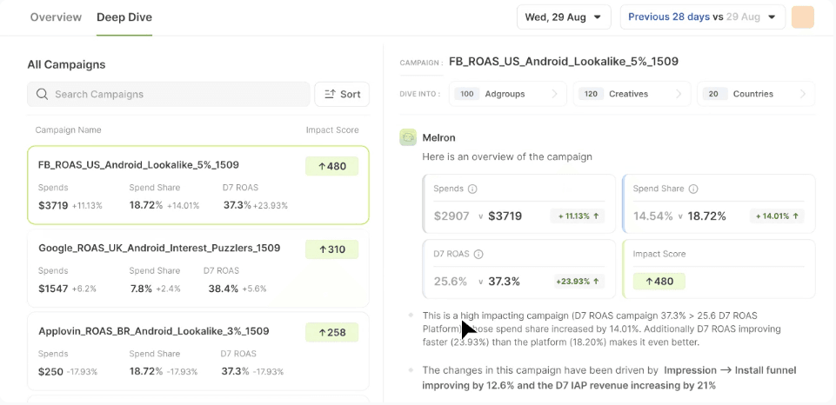Click the info icon beside D7 ROAS
This screenshot has height=405, width=836.
coord(478,254)
